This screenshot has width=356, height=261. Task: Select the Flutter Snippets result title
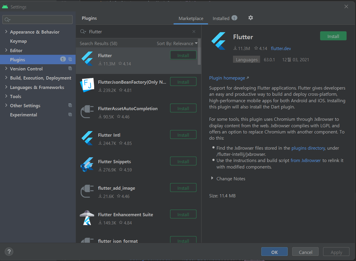114,161
